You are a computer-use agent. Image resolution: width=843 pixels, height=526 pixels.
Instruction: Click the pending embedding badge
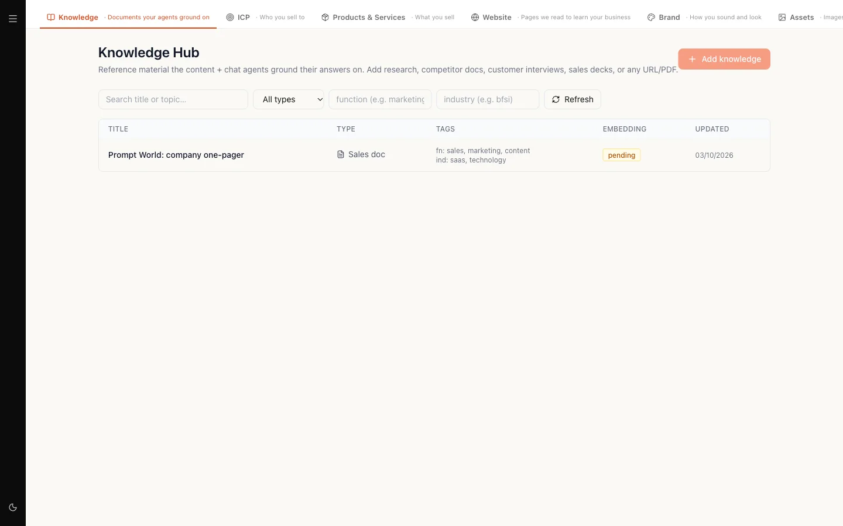[622, 155]
